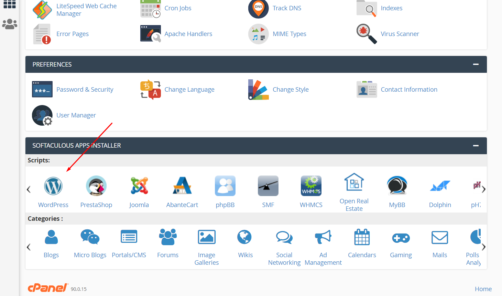Select the Joomla script icon
502x296 pixels.
pos(139,186)
